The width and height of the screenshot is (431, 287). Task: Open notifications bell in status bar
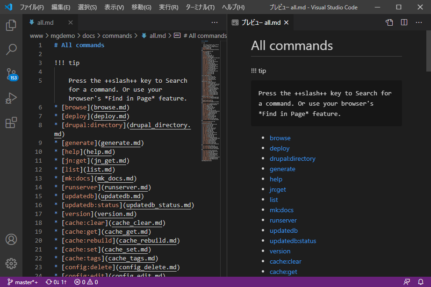pos(421,282)
